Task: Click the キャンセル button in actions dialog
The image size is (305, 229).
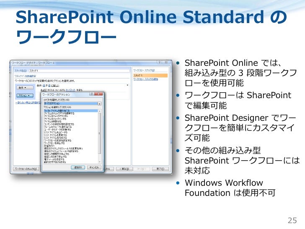Action: 94,167
